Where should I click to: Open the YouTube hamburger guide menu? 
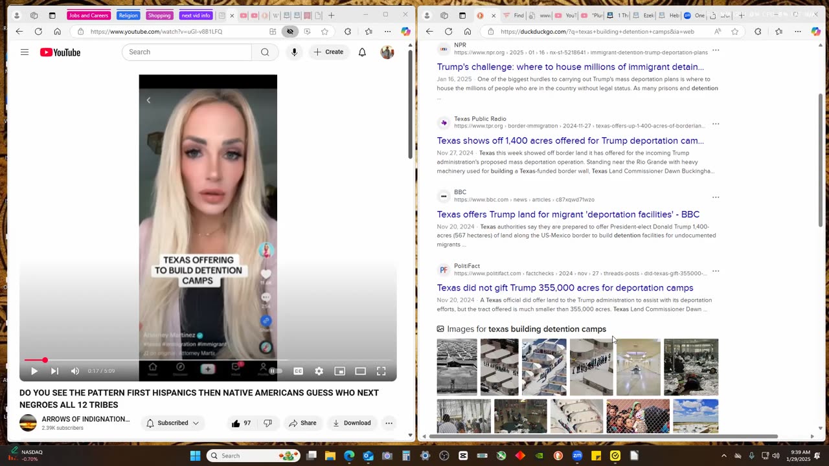tap(25, 52)
